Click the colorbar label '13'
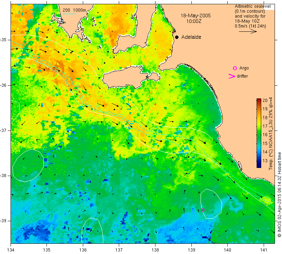This screenshot has height=254, width=282. (x=265, y=161)
